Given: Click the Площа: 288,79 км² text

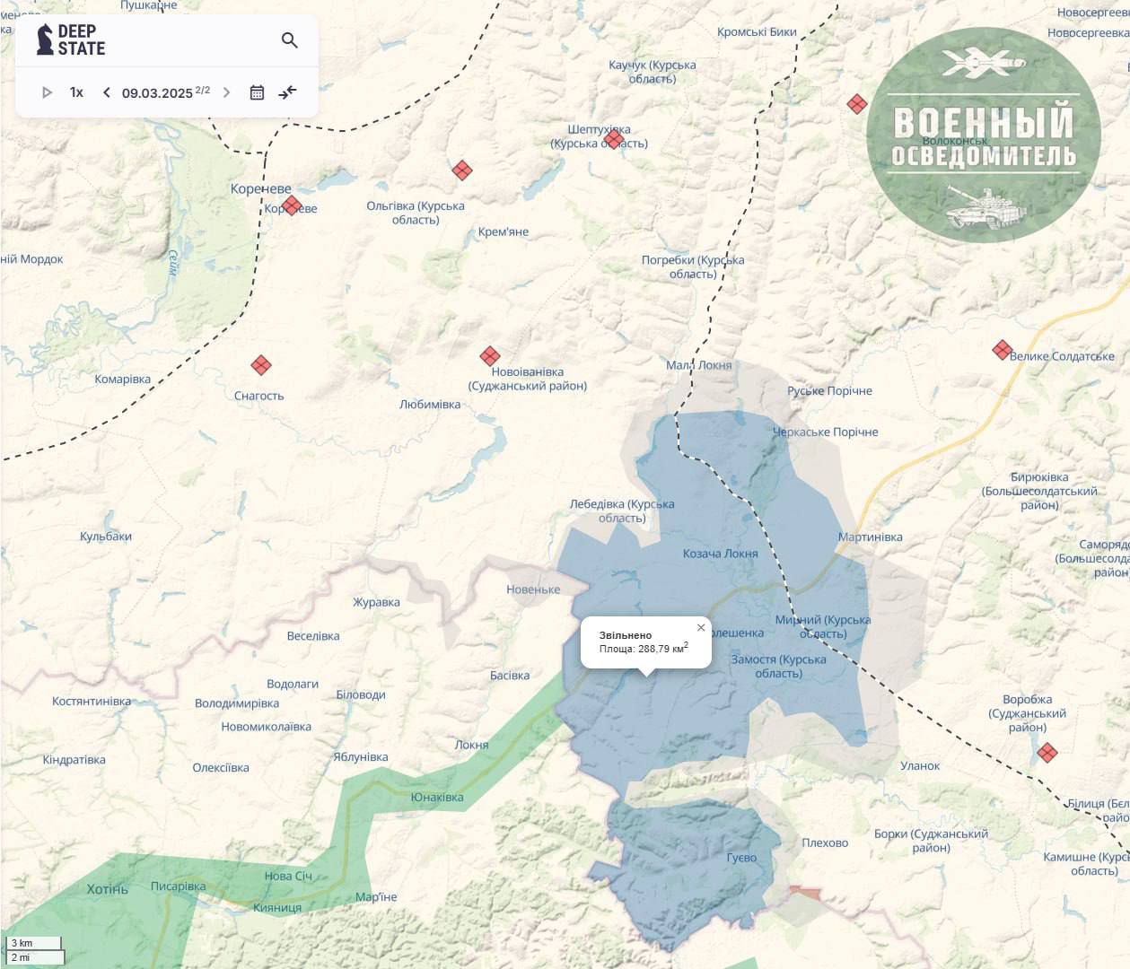Looking at the screenshot, I should [x=644, y=648].
